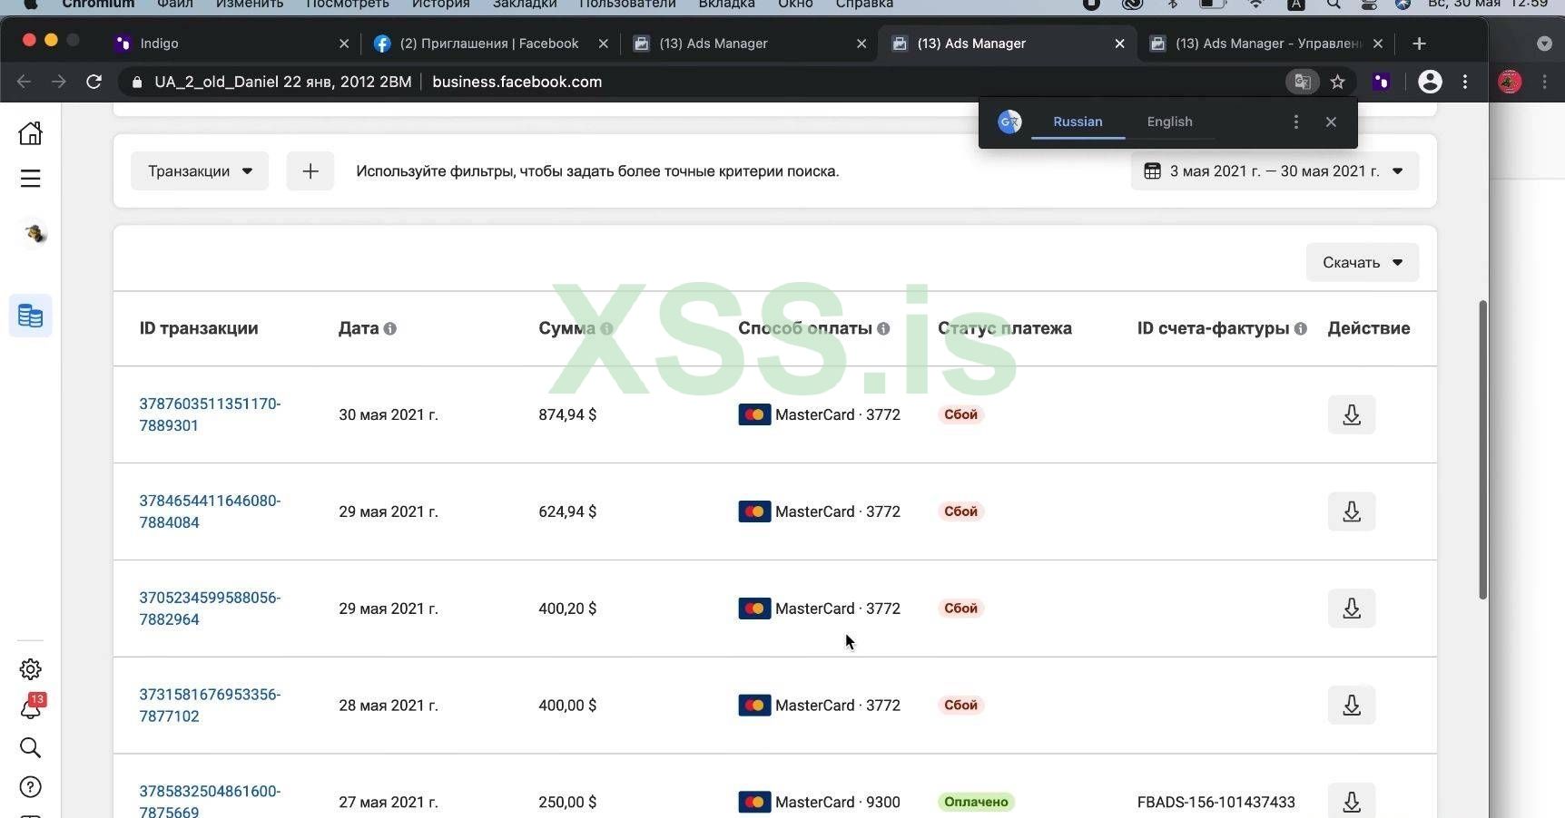Viewport: 1565px width, 818px height.
Task: Open the Закладки menu in menu bar
Action: pyautogui.click(x=525, y=5)
